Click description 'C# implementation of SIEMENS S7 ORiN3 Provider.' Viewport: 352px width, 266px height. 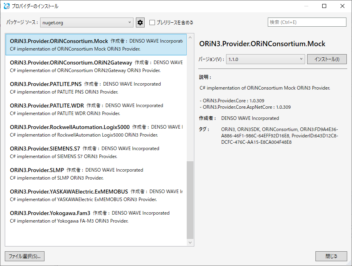click(64, 156)
